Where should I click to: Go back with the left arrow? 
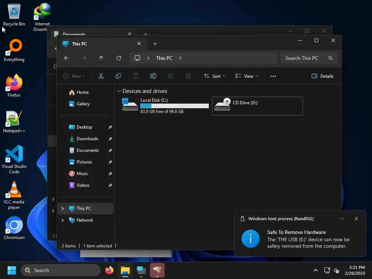[x=66, y=58]
